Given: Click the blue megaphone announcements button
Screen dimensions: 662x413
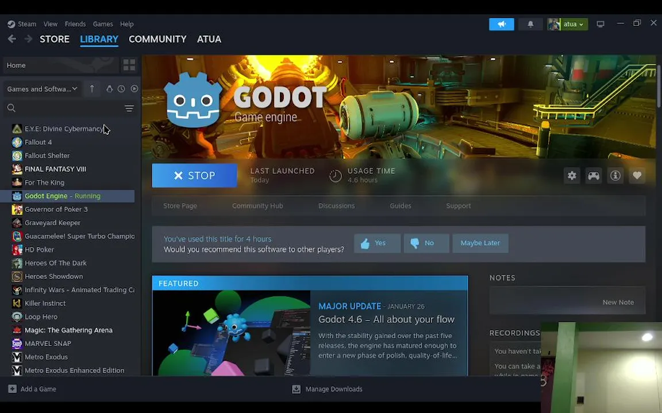Looking at the screenshot, I should pos(502,24).
